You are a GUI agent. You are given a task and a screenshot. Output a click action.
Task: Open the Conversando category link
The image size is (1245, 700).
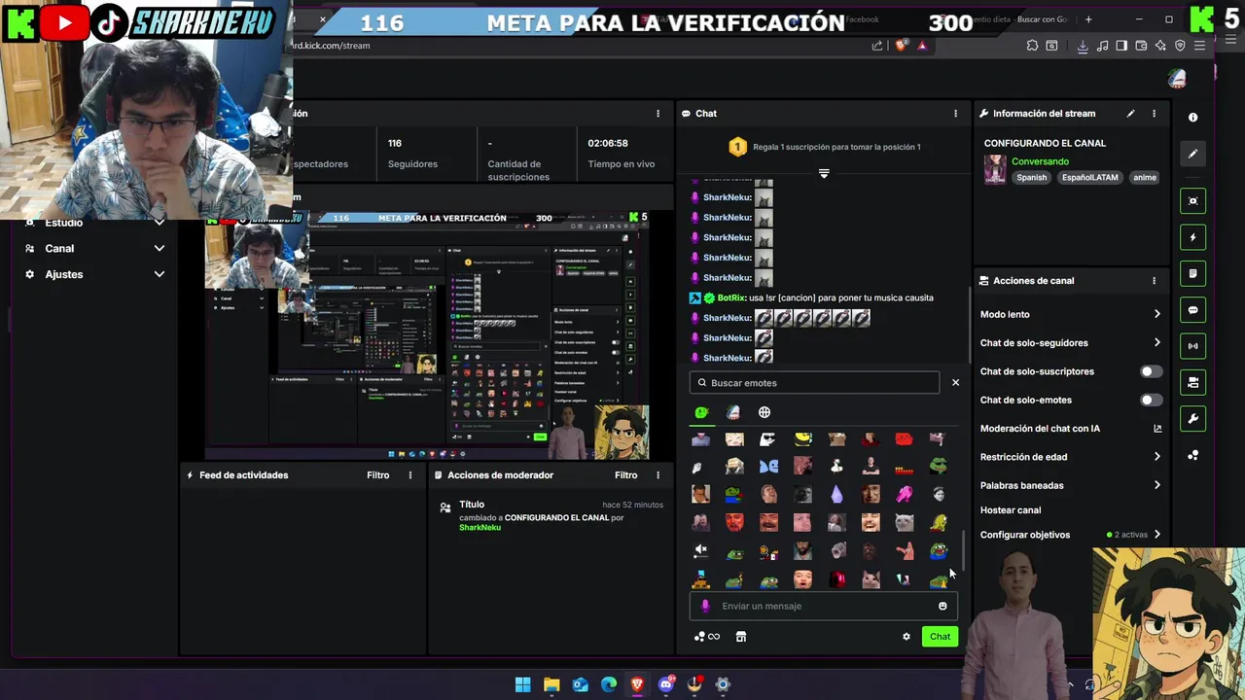tap(1040, 161)
